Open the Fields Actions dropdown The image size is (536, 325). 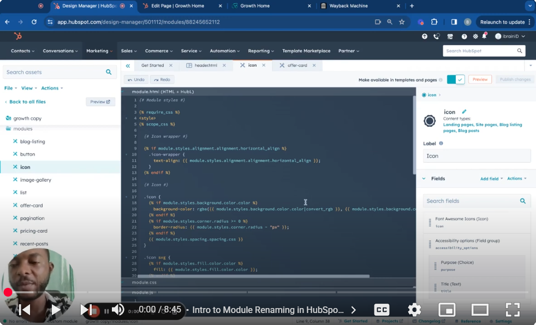coord(516,179)
